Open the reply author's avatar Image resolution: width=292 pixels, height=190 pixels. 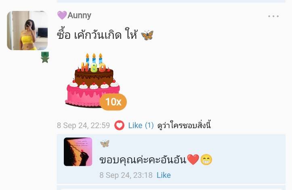click(78, 152)
